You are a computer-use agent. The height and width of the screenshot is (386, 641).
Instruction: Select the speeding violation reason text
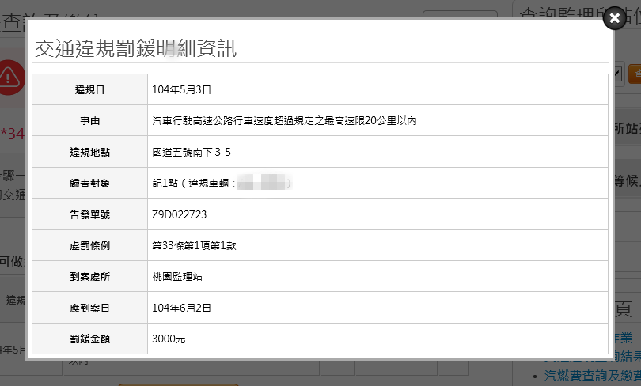tap(284, 121)
